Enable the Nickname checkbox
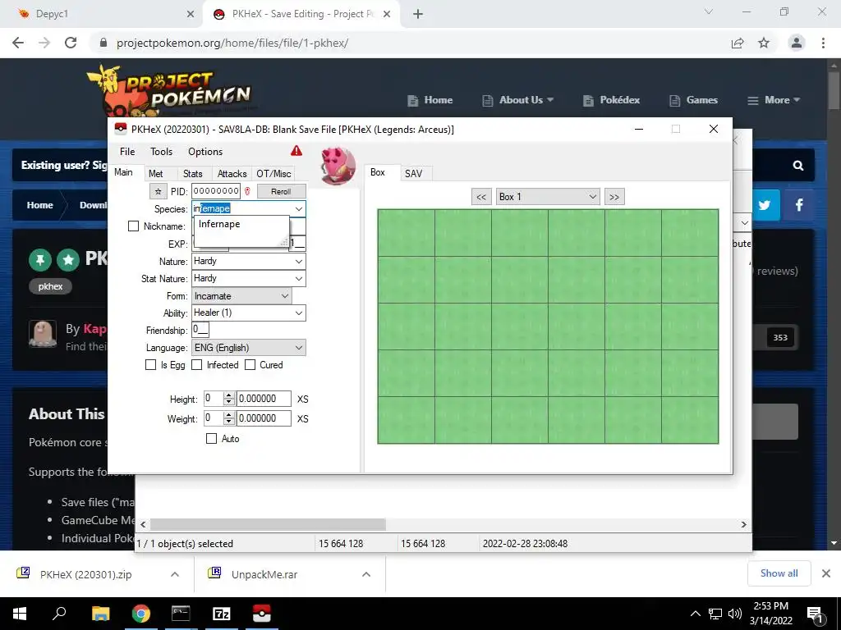The width and height of the screenshot is (841, 630). click(x=134, y=226)
